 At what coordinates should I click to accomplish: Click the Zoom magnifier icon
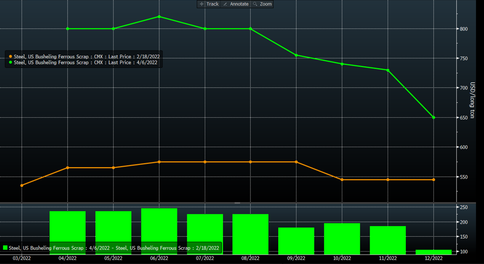pos(255,4)
